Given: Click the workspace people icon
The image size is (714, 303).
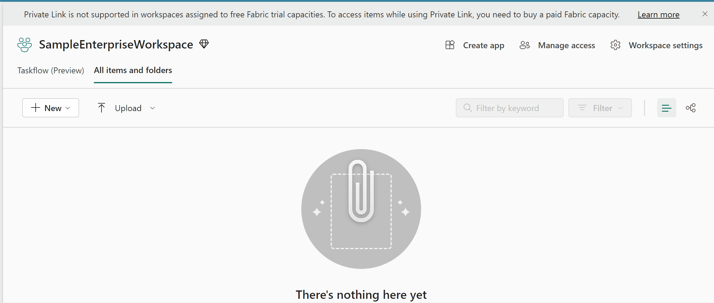Looking at the screenshot, I should pos(24,44).
